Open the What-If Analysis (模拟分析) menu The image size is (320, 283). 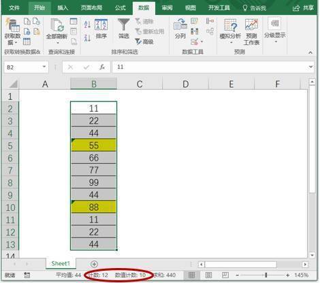(230, 31)
